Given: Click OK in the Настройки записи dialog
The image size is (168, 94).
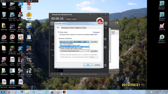Looking at the screenshot, I should tap(88, 65).
